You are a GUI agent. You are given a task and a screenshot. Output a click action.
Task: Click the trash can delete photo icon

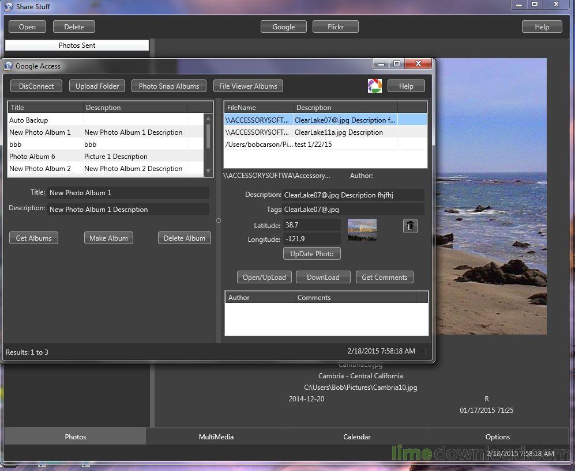point(410,226)
